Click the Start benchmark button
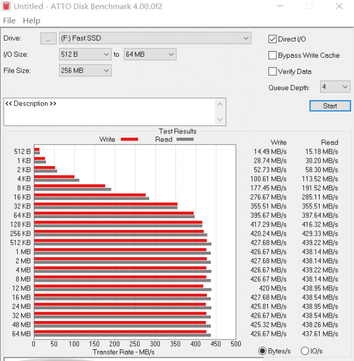This screenshot has height=361, width=354. coord(330,106)
